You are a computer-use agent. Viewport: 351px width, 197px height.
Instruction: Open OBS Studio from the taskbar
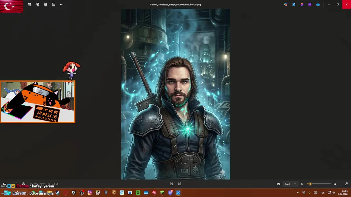[x=81, y=193]
